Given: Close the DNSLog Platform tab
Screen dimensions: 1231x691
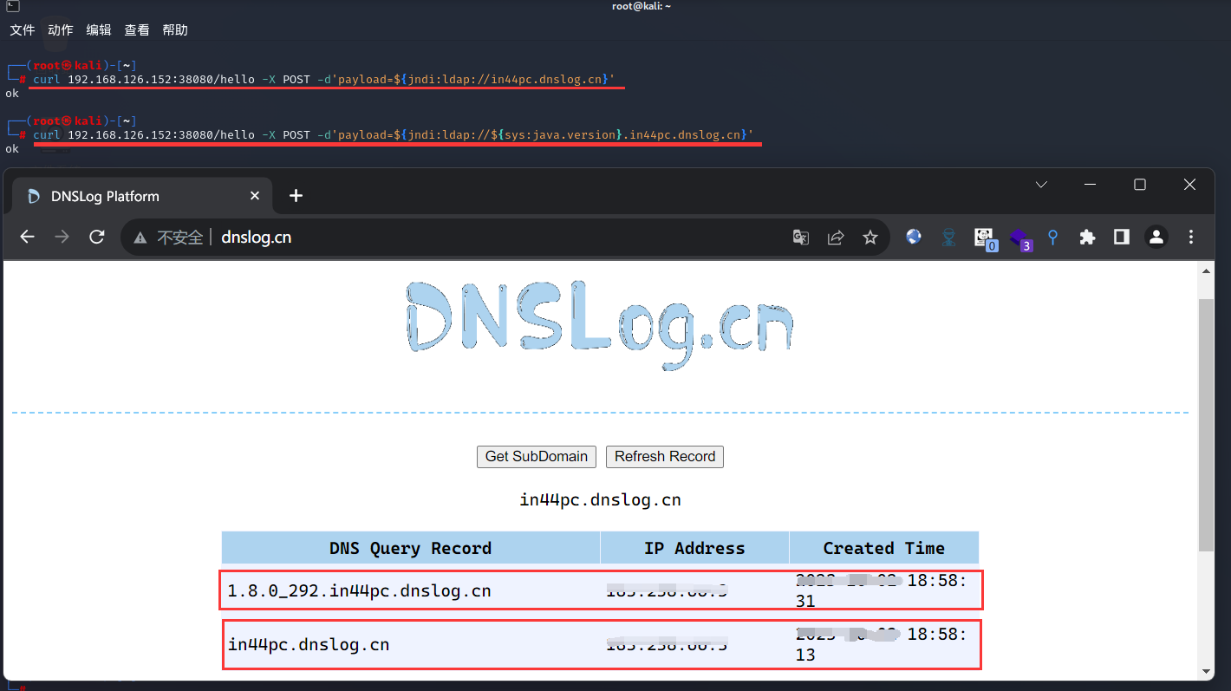Looking at the screenshot, I should click(x=255, y=196).
